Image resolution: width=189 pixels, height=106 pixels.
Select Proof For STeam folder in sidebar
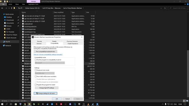12,35
